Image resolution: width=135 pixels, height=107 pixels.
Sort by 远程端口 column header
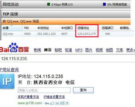(107, 28)
